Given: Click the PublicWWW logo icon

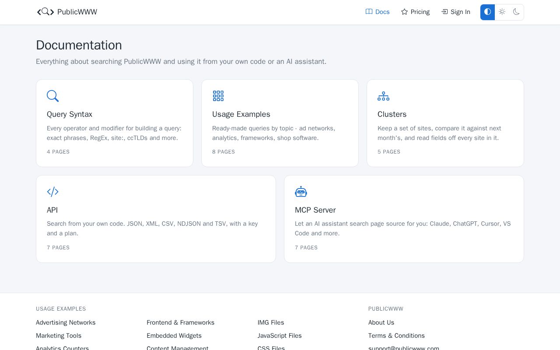Looking at the screenshot, I should coord(45,12).
